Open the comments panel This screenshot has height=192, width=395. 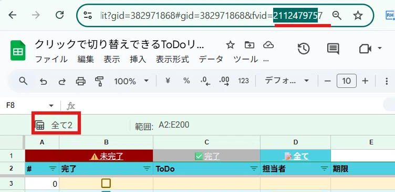[333, 49]
